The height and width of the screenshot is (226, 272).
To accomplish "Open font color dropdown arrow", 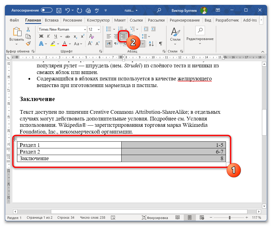I will 70,44.
